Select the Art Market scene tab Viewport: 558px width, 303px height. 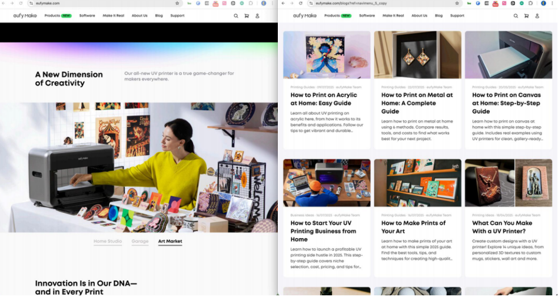(170, 241)
